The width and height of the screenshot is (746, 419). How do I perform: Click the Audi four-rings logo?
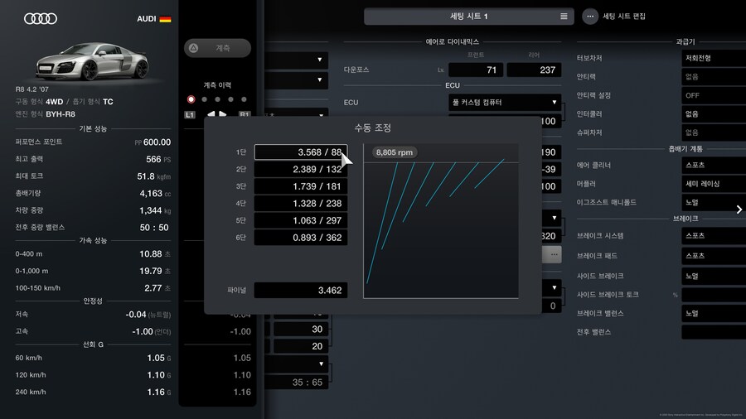tap(40, 19)
